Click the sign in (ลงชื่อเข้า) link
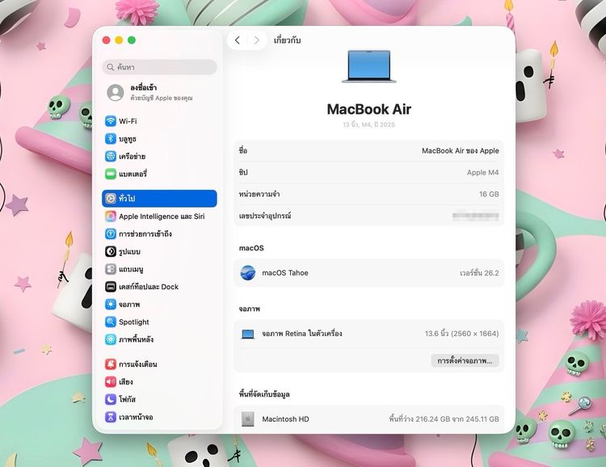 [143, 88]
